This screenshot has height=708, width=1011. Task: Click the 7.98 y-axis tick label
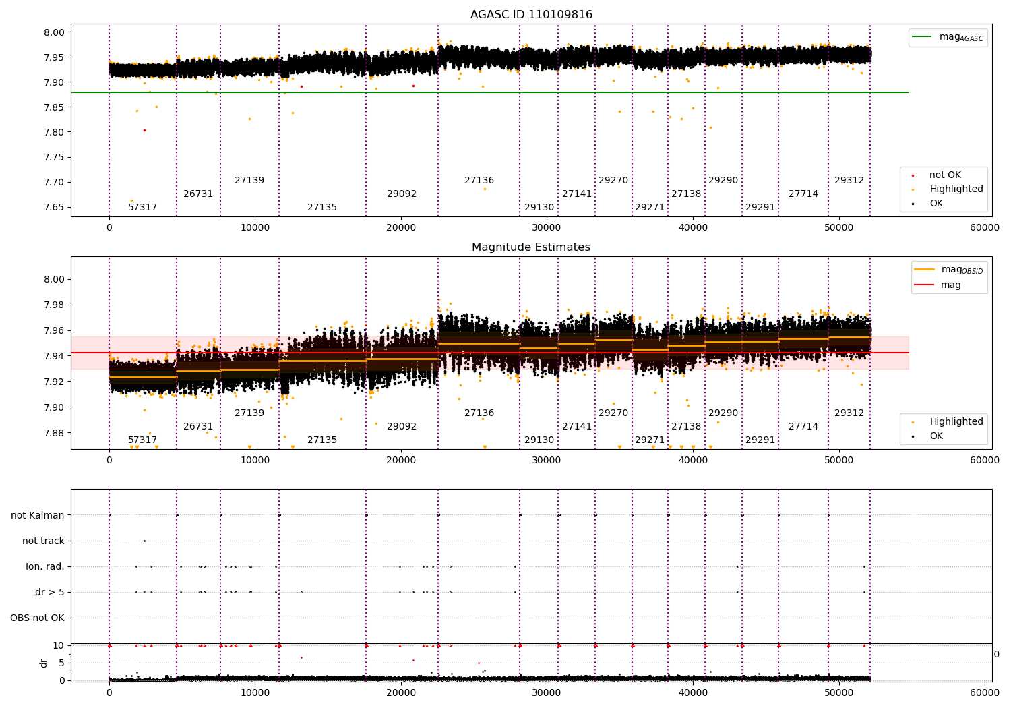pos(54,305)
